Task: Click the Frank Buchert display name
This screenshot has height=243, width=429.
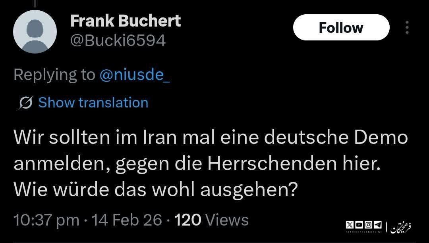Action: click(x=126, y=21)
